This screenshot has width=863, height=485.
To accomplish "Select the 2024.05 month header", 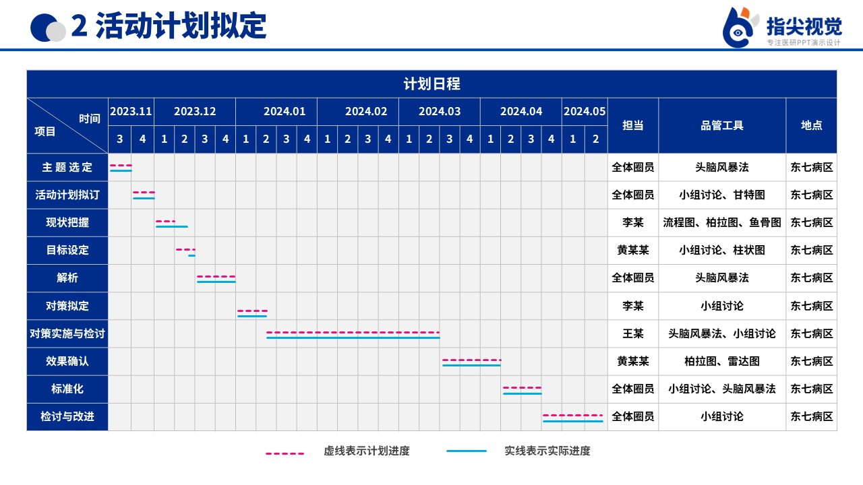I will click(585, 111).
